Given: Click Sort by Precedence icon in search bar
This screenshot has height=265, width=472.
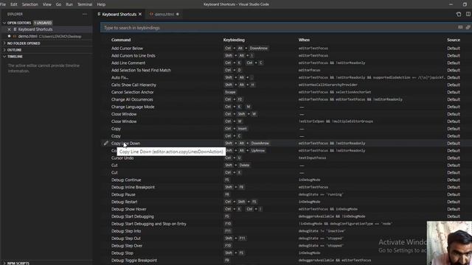Looking at the screenshot, I should coord(468,27).
